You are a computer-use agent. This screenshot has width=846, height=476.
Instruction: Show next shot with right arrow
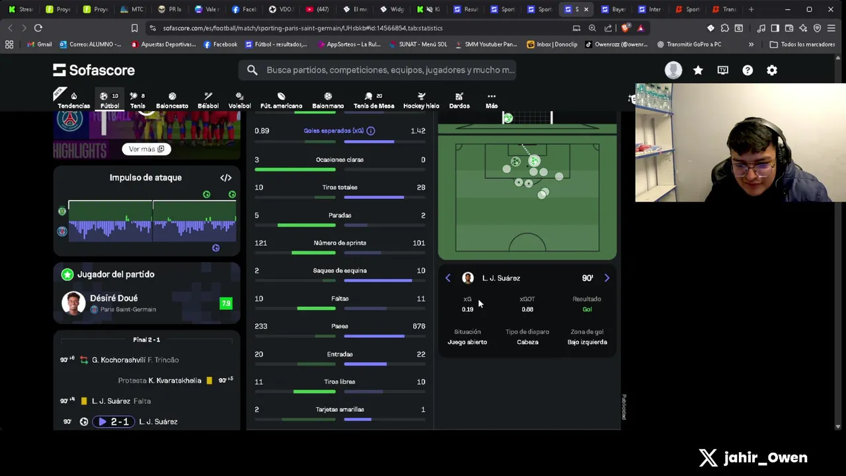[x=607, y=278]
